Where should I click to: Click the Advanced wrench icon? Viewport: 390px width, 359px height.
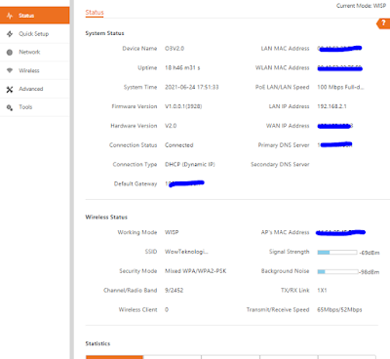click(x=10, y=89)
